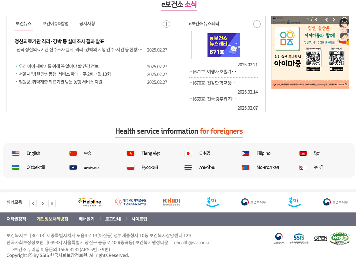This screenshot has width=356, height=260.
Task: Click the previous arrow in 배너모음
Action: click(33, 203)
